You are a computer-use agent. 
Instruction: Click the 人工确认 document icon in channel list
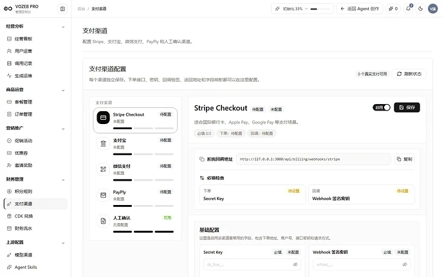tap(104, 221)
